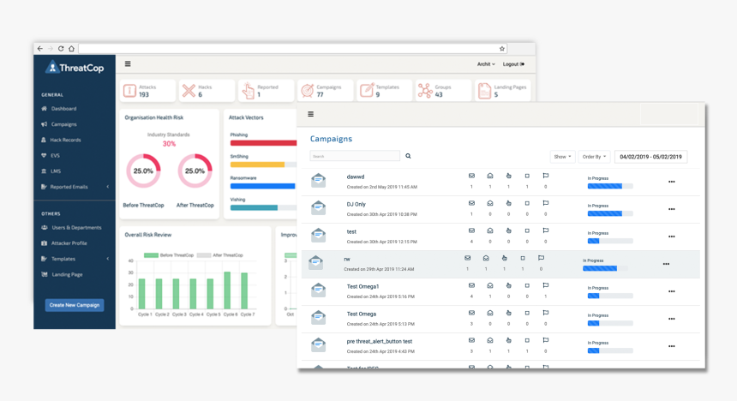Click the envelope thumbnail of dawwd campaign
This screenshot has height=401, width=737.
click(x=319, y=180)
